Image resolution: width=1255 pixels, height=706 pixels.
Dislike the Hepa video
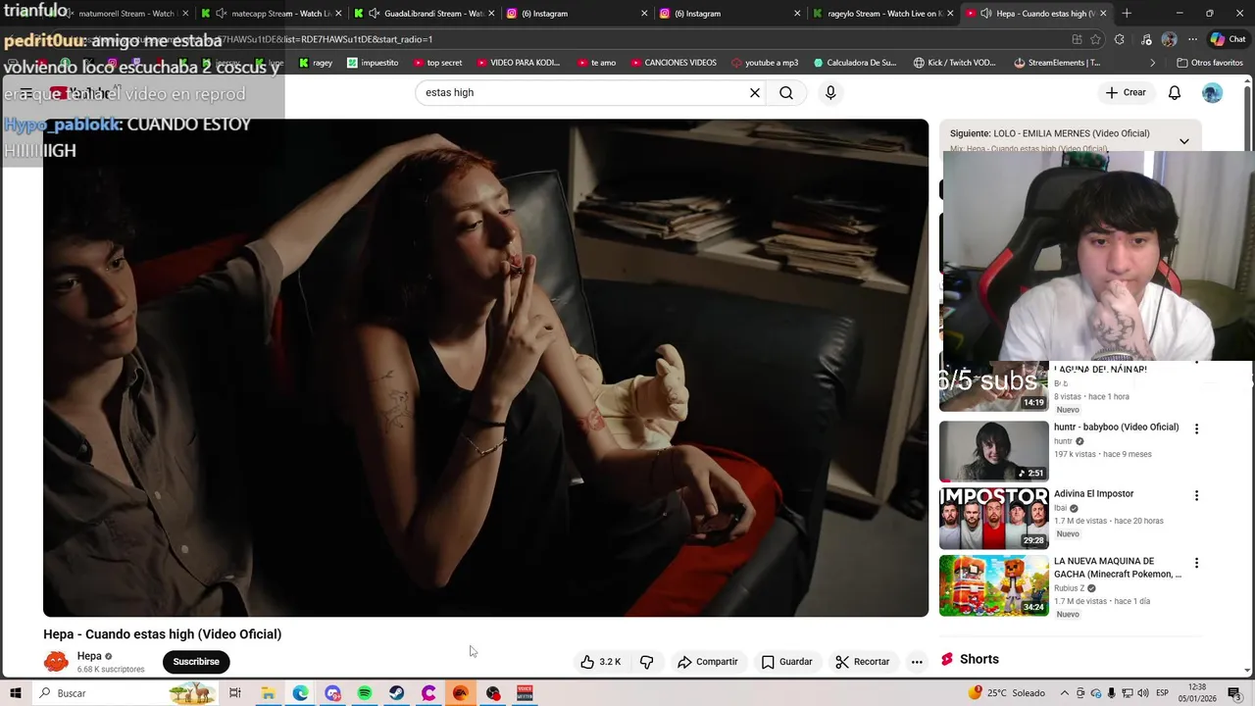647,662
